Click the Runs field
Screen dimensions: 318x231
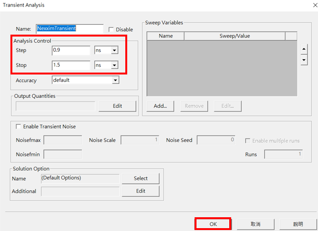[283, 155]
